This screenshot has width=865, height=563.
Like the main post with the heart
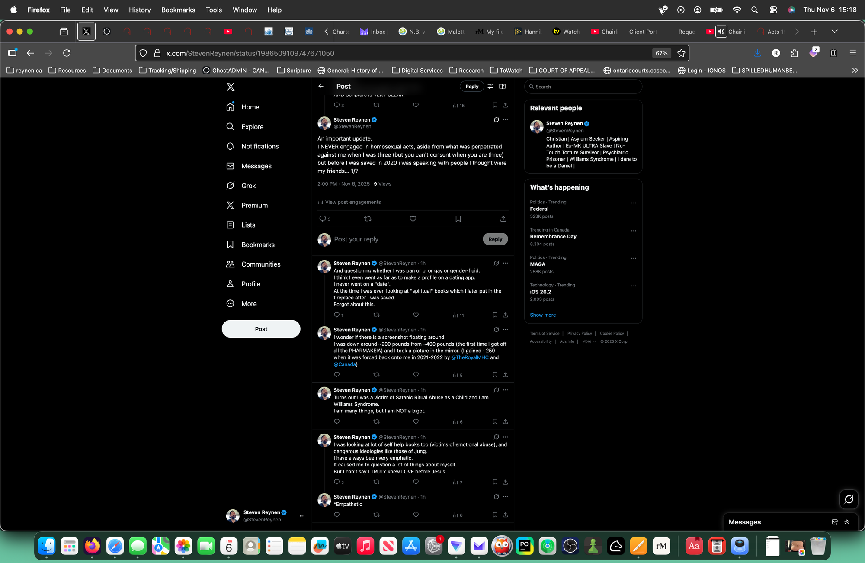[413, 219]
